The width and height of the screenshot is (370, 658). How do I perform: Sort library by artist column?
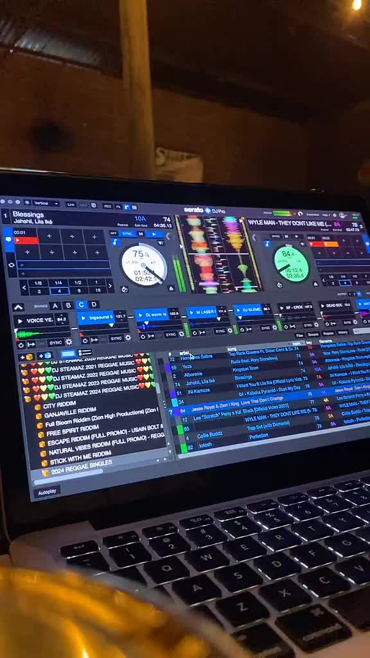[184, 353]
